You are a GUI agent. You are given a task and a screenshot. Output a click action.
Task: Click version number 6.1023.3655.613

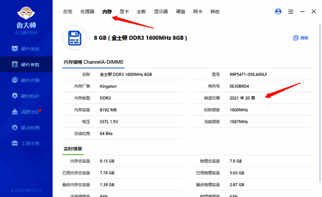(x=26, y=191)
